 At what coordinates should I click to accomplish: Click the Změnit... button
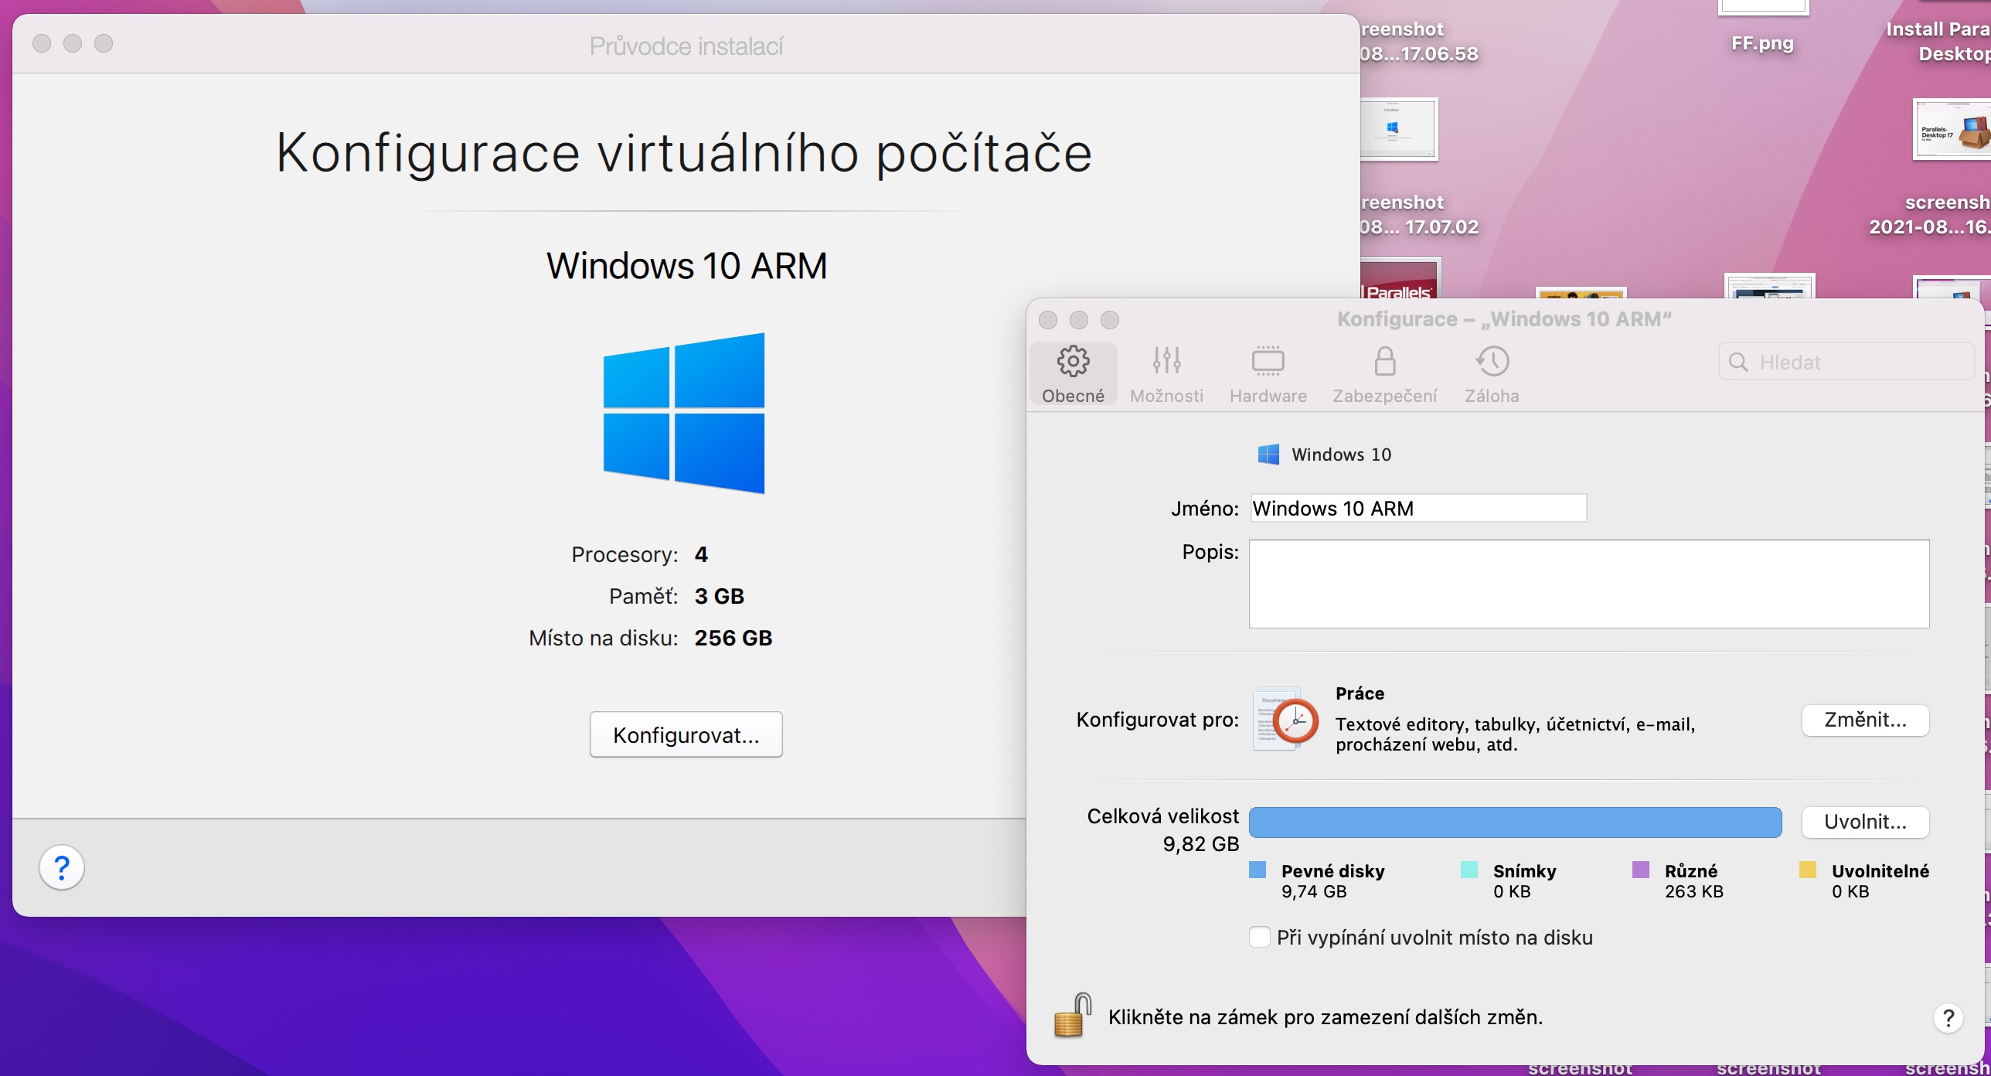[x=1864, y=720]
